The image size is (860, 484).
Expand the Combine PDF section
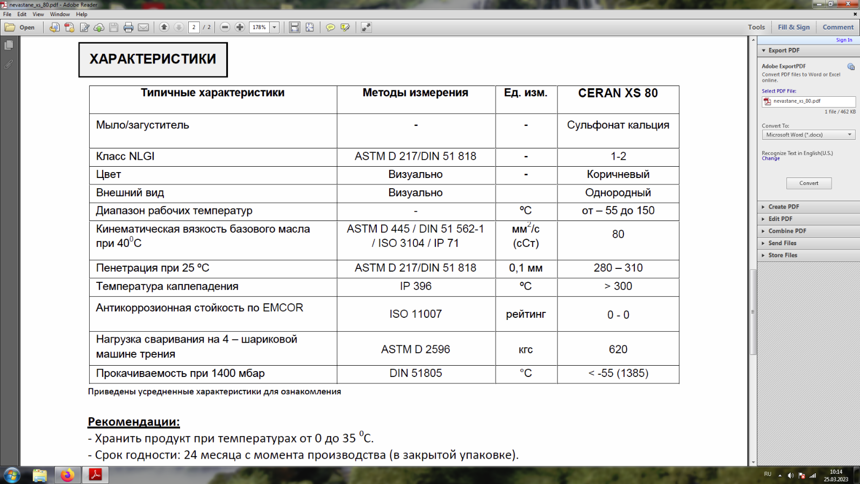tap(808, 231)
